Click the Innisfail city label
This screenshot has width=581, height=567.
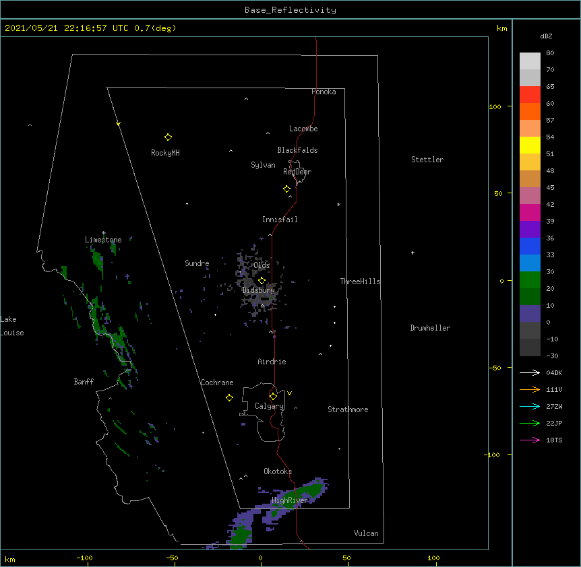pos(280,220)
